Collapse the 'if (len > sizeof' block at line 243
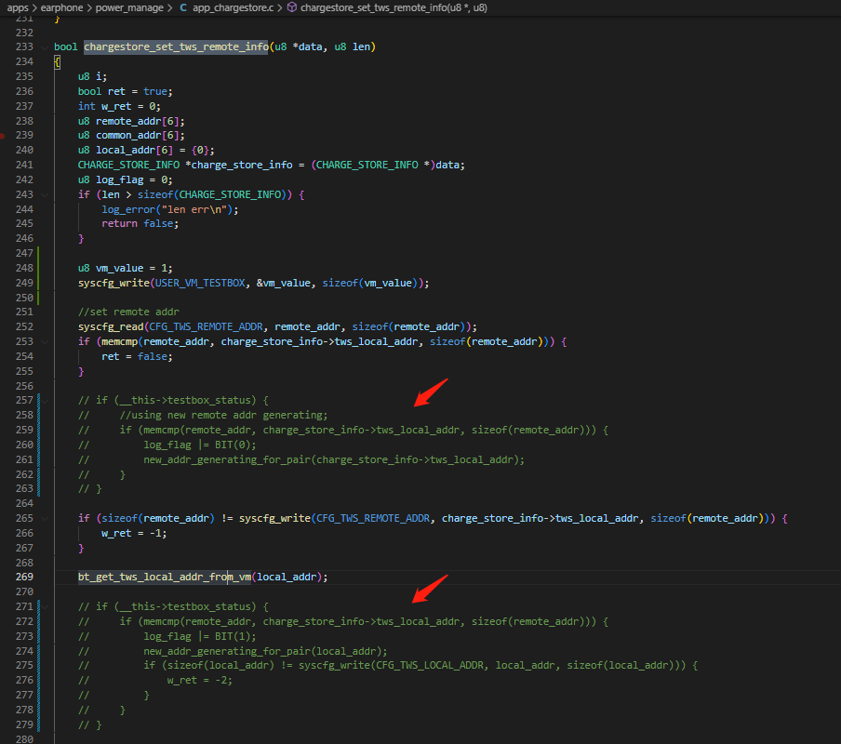The height and width of the screenshot is (744, 841). click(x=45, y=195)
